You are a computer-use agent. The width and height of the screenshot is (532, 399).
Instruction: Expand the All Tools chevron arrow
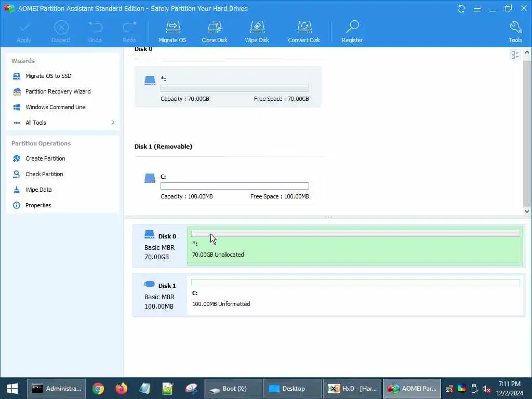pyautogui.click(x=113, y=123)
